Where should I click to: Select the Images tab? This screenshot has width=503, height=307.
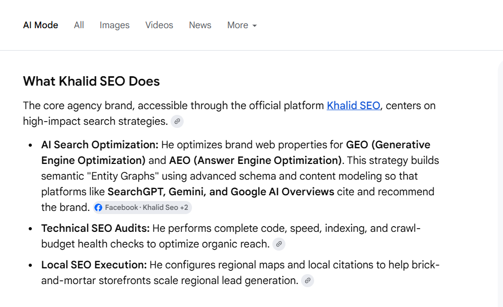(x=114, y=25)
